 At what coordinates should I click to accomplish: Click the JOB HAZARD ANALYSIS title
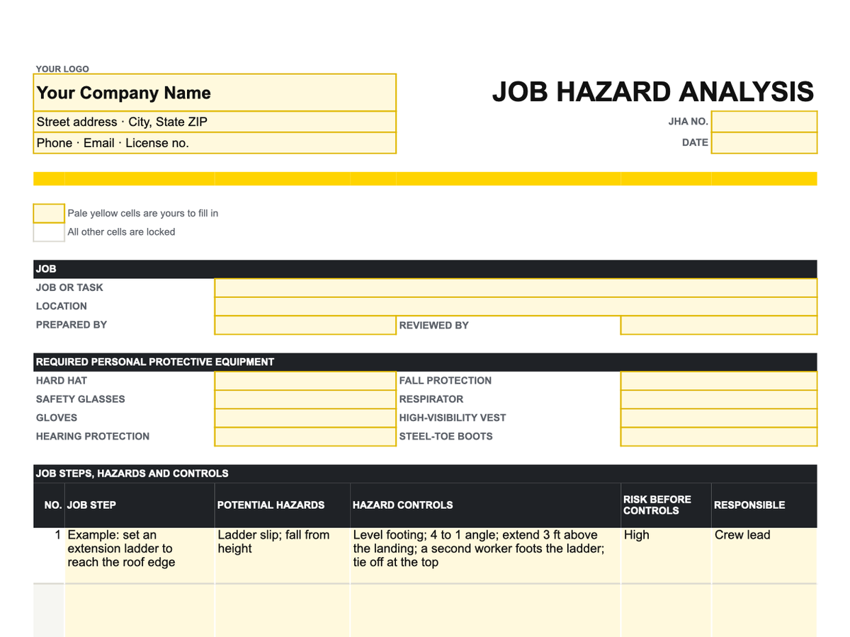click(653, 92)
